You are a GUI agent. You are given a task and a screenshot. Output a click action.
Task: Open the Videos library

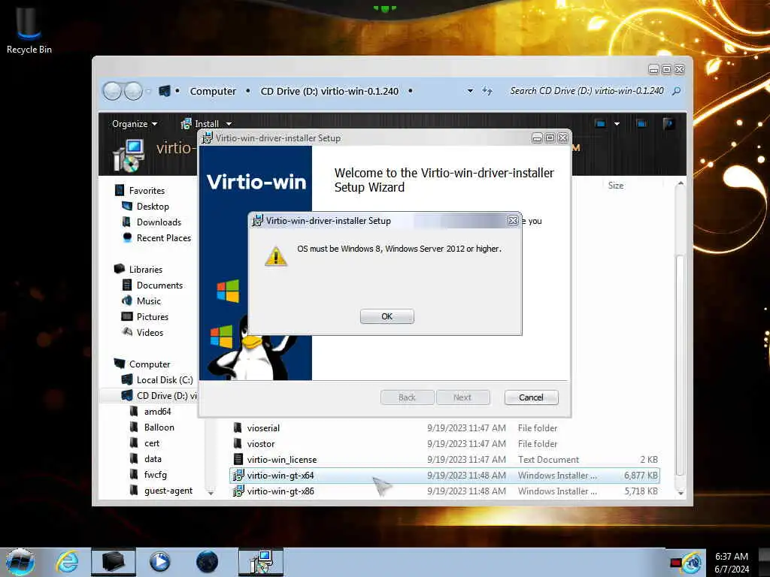150,332
